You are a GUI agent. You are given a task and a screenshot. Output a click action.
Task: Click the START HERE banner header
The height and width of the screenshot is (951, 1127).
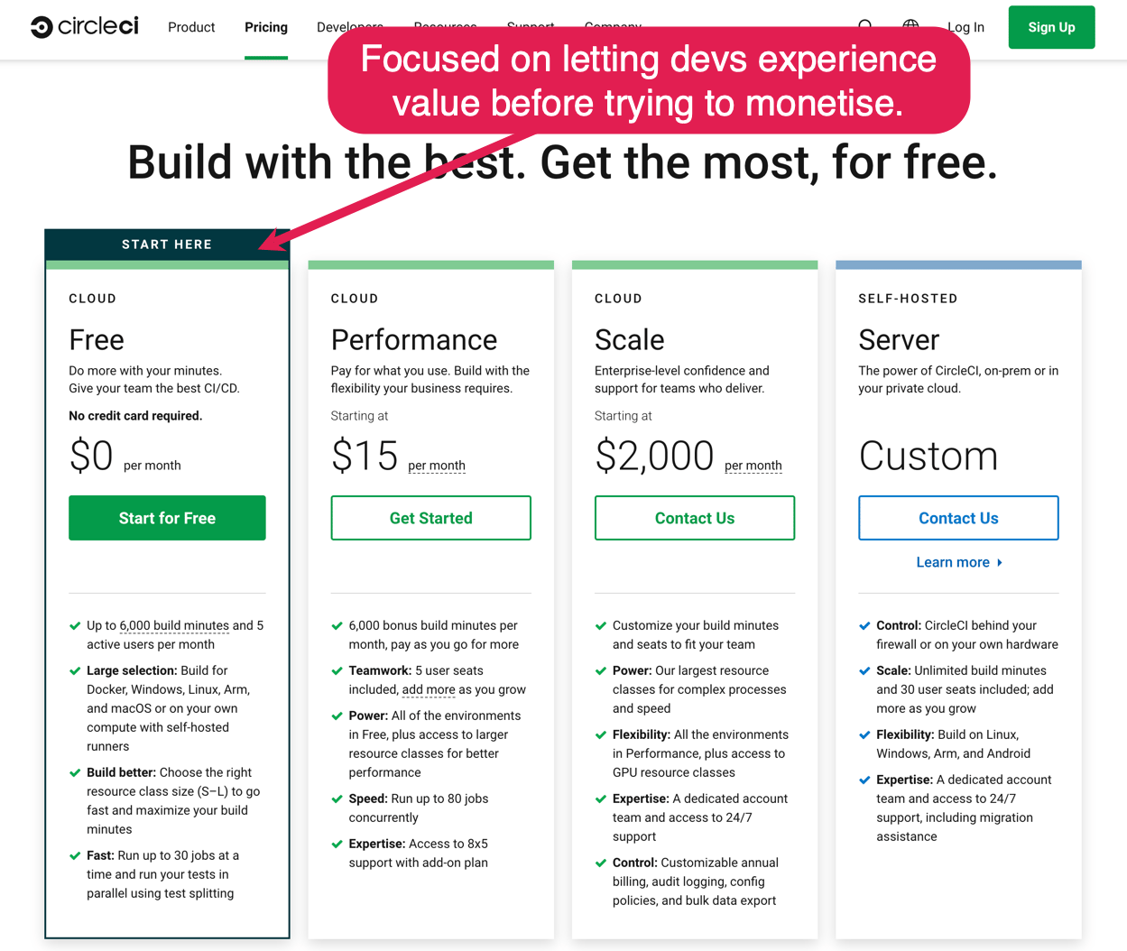pyautogui.click(x=167, y=245)
